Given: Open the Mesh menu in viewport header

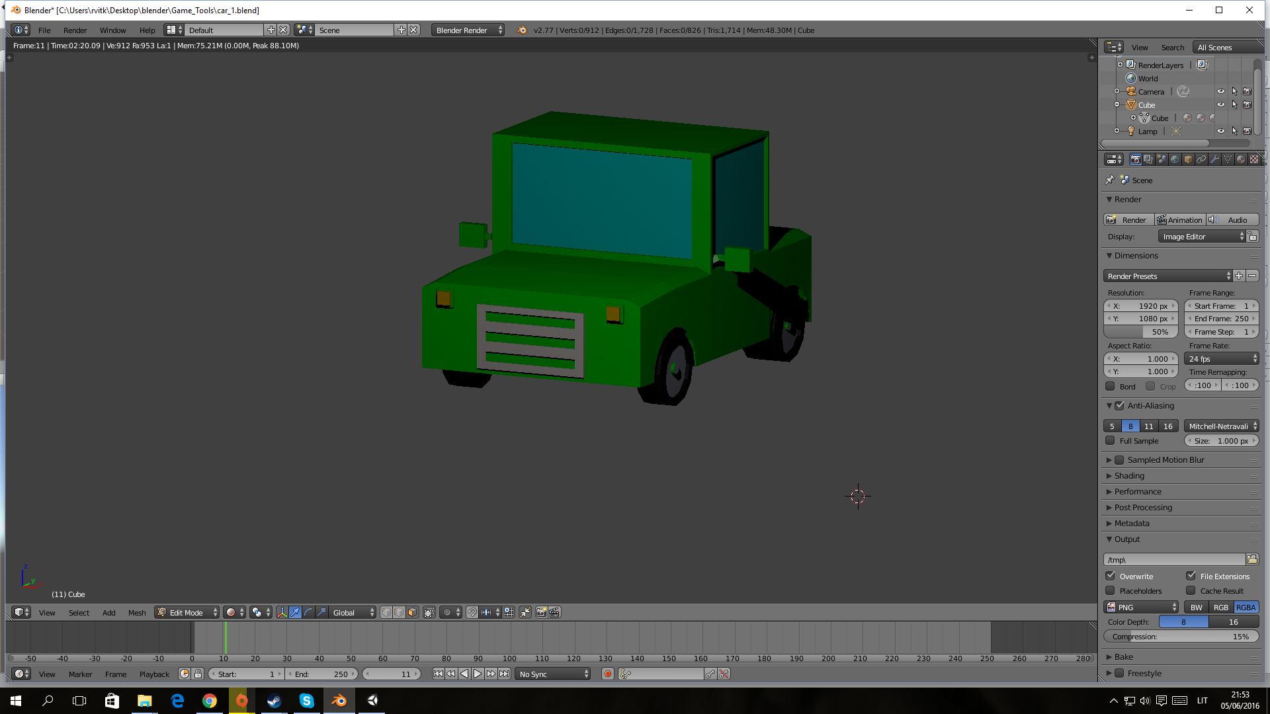Looking at the screenshot, I should 137,612.
